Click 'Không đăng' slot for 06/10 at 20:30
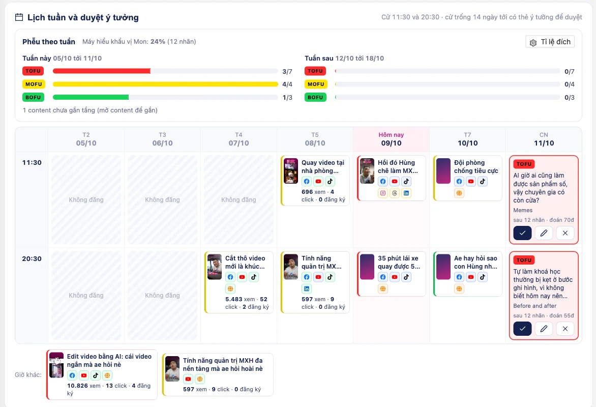This screenshot has height=407, width=596. point(162,296)
